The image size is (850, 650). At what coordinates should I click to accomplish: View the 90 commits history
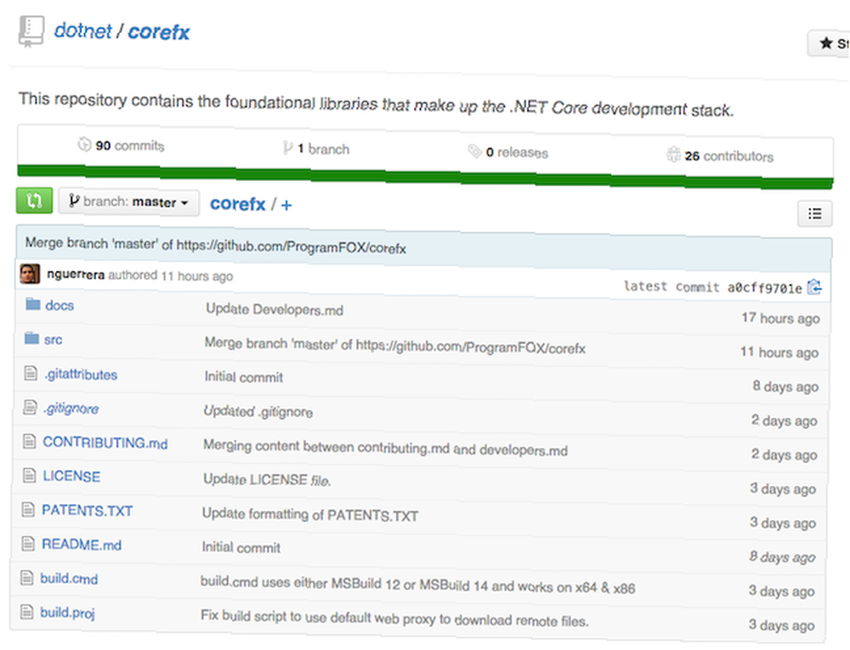tap(129, 145)
